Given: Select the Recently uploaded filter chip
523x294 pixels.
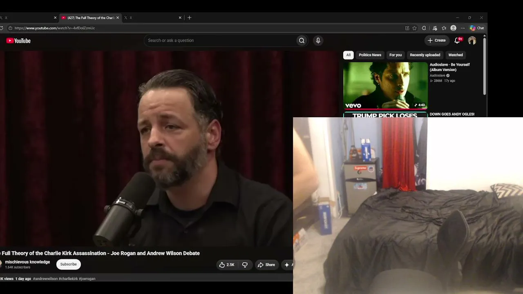Looking at the screenshot, I should point(425,55).
